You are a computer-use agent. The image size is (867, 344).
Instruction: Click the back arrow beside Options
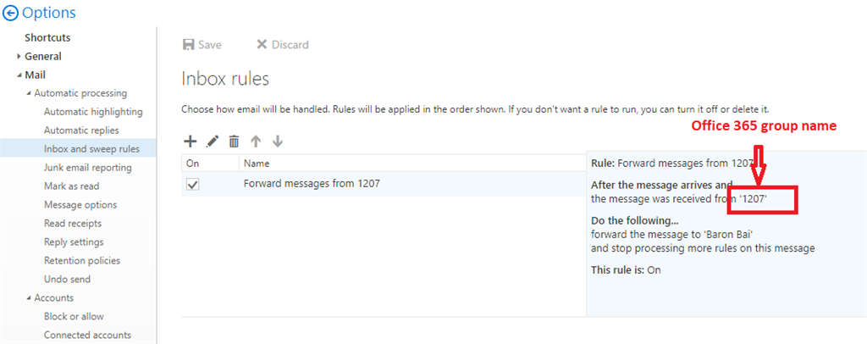pyautogui.click(x=10, y=13)
